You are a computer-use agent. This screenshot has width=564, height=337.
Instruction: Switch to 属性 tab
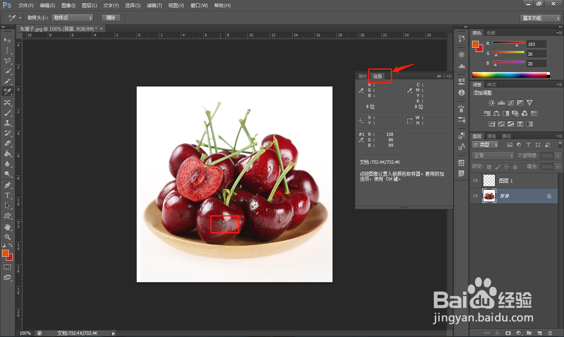point(363,76)
